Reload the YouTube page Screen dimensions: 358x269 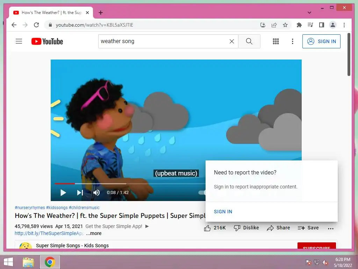click(36, 25)
